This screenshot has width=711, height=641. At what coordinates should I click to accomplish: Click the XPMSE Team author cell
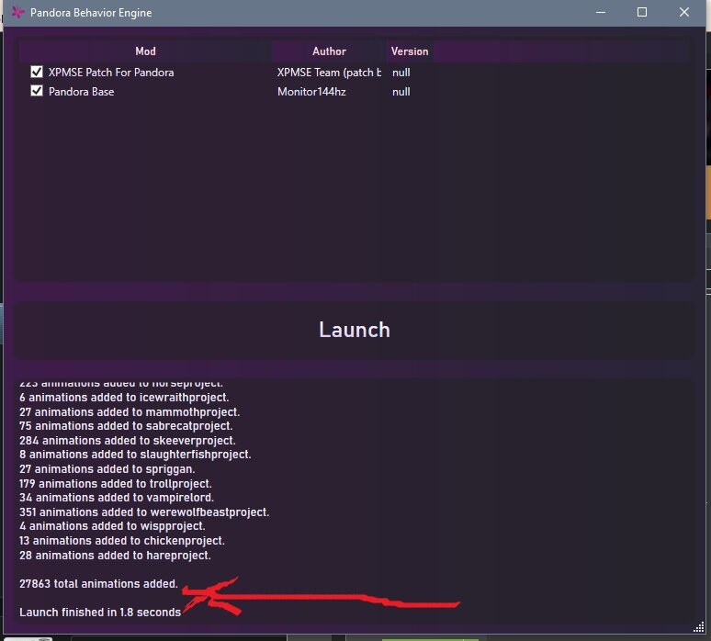(x=329, y=73)
